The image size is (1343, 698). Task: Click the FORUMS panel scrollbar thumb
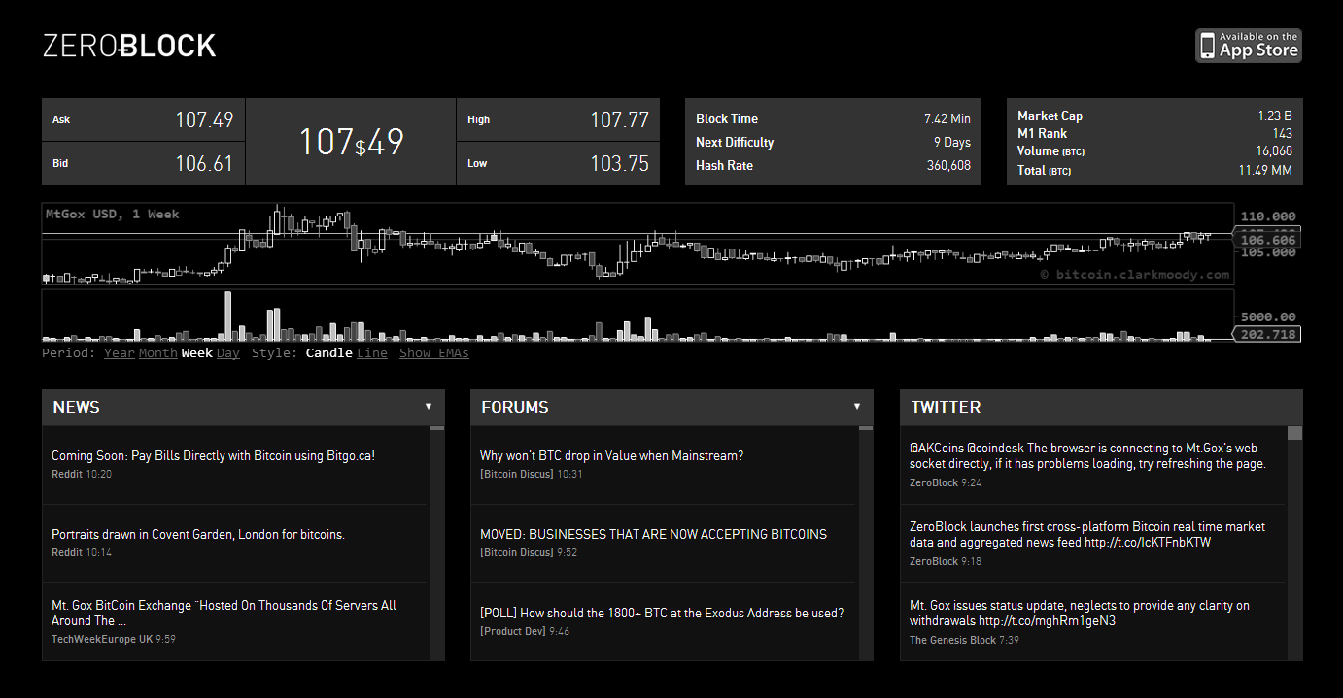866,428
